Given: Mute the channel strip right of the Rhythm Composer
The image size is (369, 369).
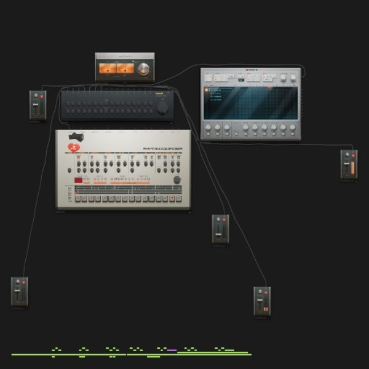Looking at the screenshot, I should (224, 220).
